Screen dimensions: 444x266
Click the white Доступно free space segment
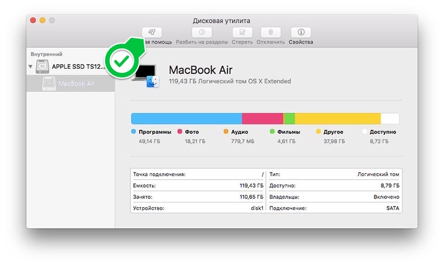(390, 118)
